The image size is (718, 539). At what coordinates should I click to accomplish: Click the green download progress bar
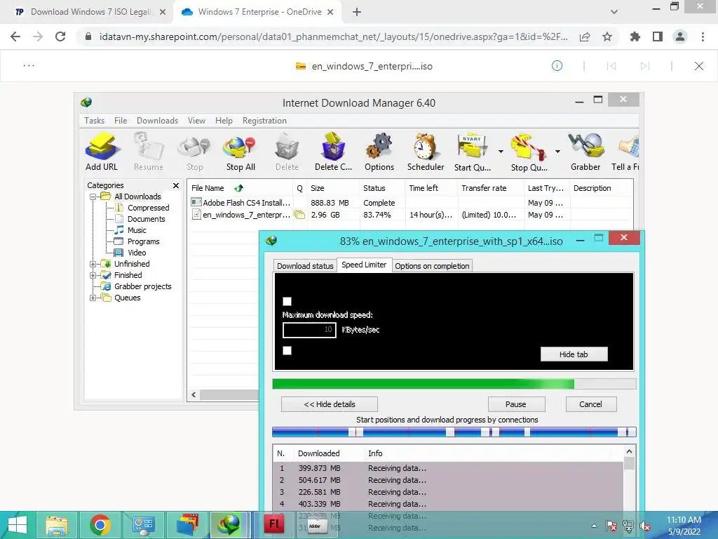[x=454, y=384]
